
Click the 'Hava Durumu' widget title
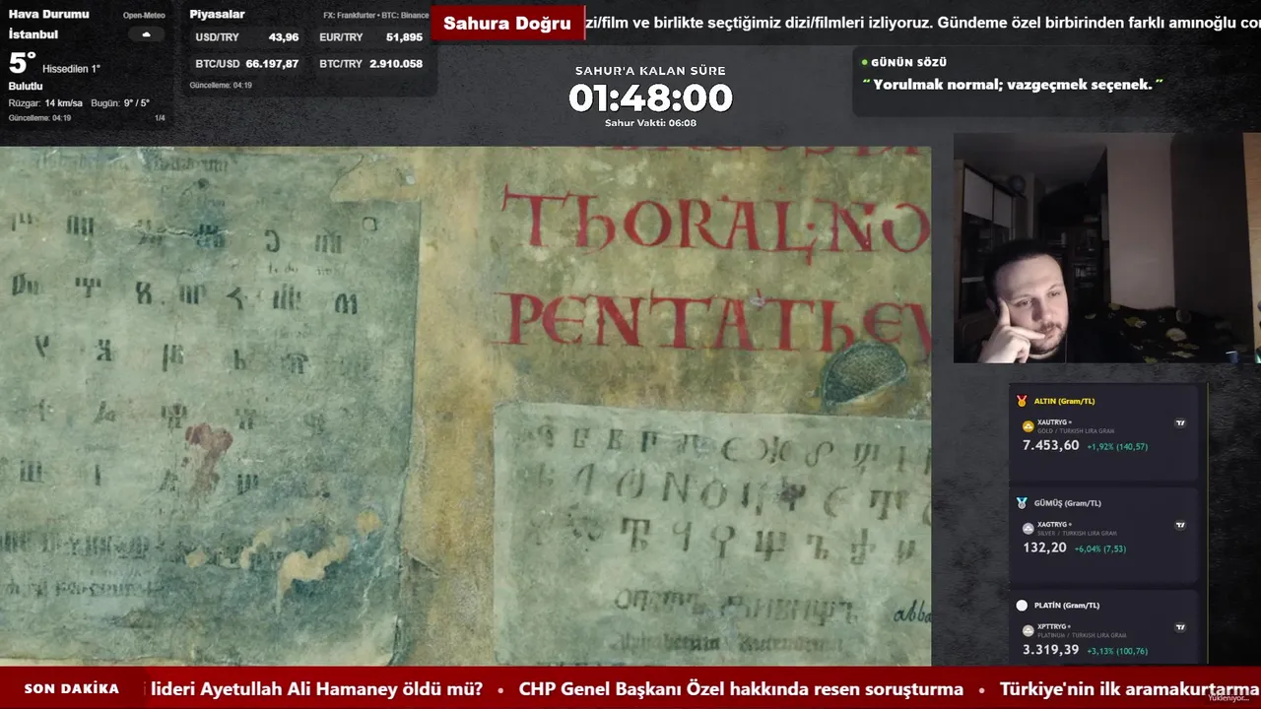click(x=49, y=15)
